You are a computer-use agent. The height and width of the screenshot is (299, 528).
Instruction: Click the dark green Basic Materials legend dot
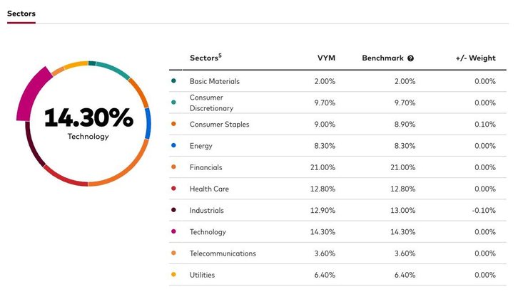pos(173,81)
